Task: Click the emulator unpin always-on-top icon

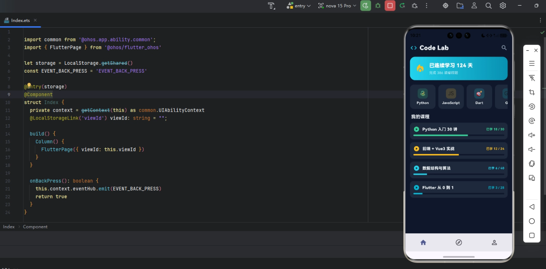Action: pos(532,78)
